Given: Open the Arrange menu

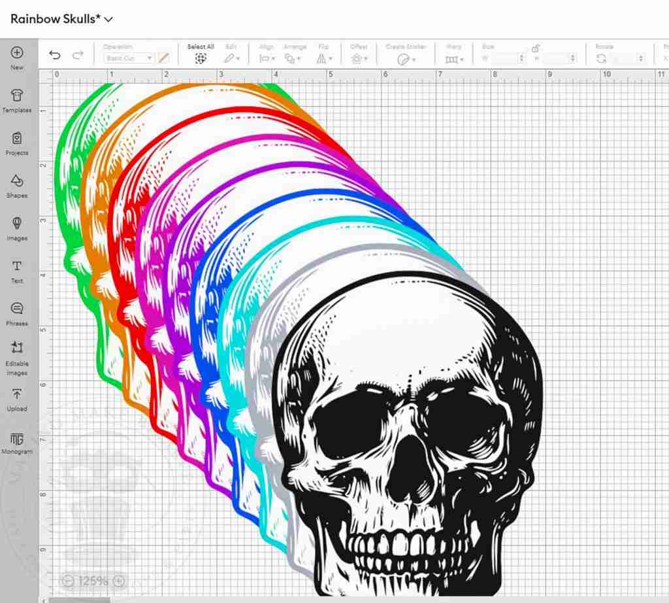Looking at the screenshot, I should [x=295, y=58].
